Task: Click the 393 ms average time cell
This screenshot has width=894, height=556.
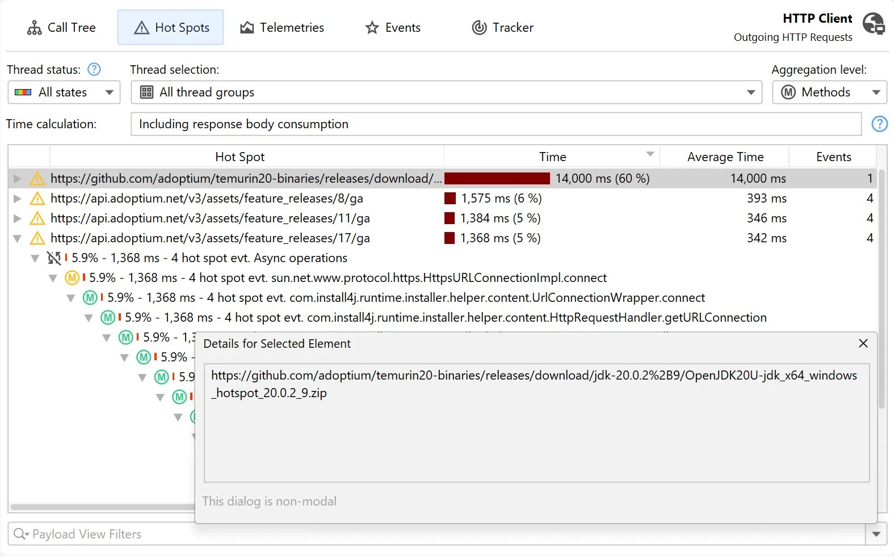Action: (766, 199)
